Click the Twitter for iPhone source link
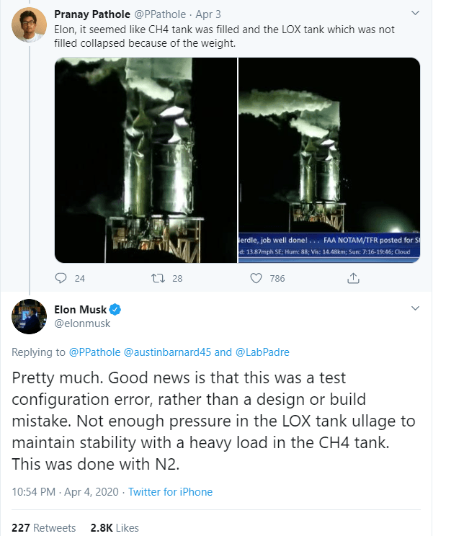Image resolution: width=464 pixels, height=536 pixels. point(171,492)
